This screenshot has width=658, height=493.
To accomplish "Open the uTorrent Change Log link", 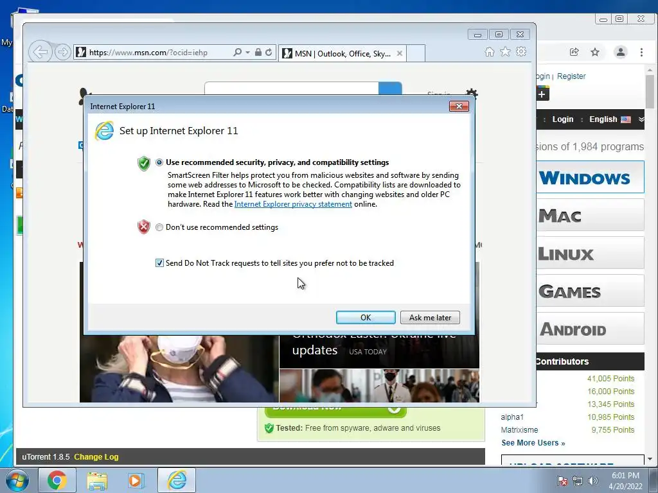I will point(96,457).
